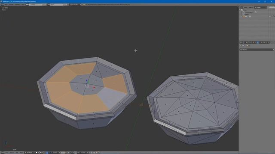
Task: Select the RenderLayers entry in the Outliner
Action: [x=249, y=12]
